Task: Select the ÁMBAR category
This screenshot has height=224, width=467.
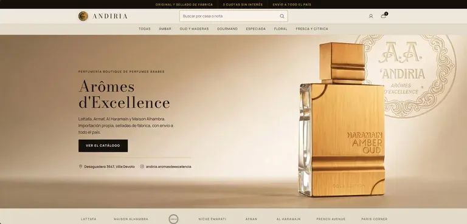Action: point(165,29)
